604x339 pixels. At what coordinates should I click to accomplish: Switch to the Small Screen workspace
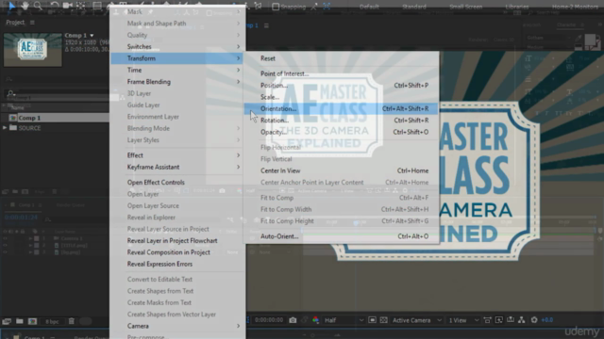pos(465,7)
